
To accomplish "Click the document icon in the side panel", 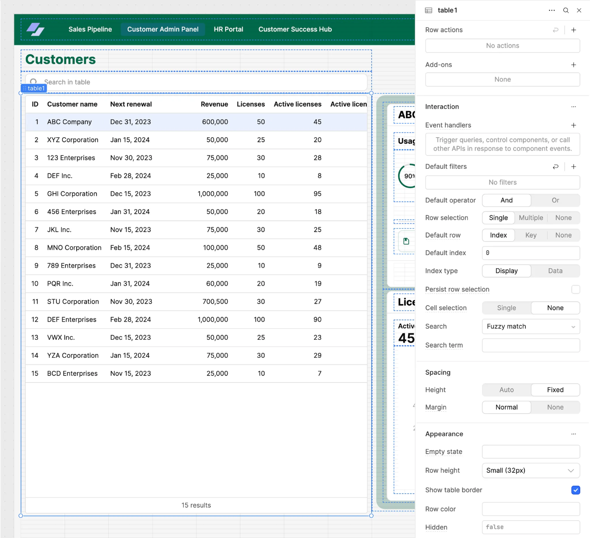I will 406,241.
